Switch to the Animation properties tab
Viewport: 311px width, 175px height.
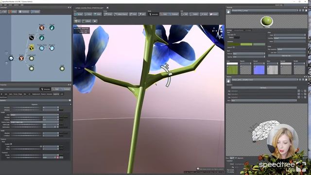coord(50,94)
